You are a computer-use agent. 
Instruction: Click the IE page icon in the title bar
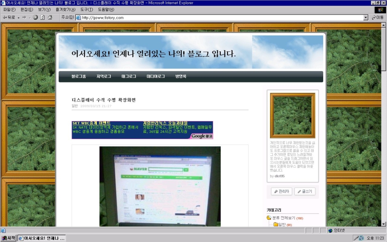click(x=3, y=3)
